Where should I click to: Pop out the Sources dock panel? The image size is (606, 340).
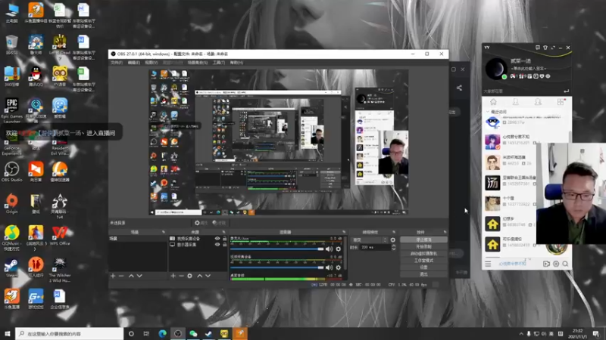(223, 232)
